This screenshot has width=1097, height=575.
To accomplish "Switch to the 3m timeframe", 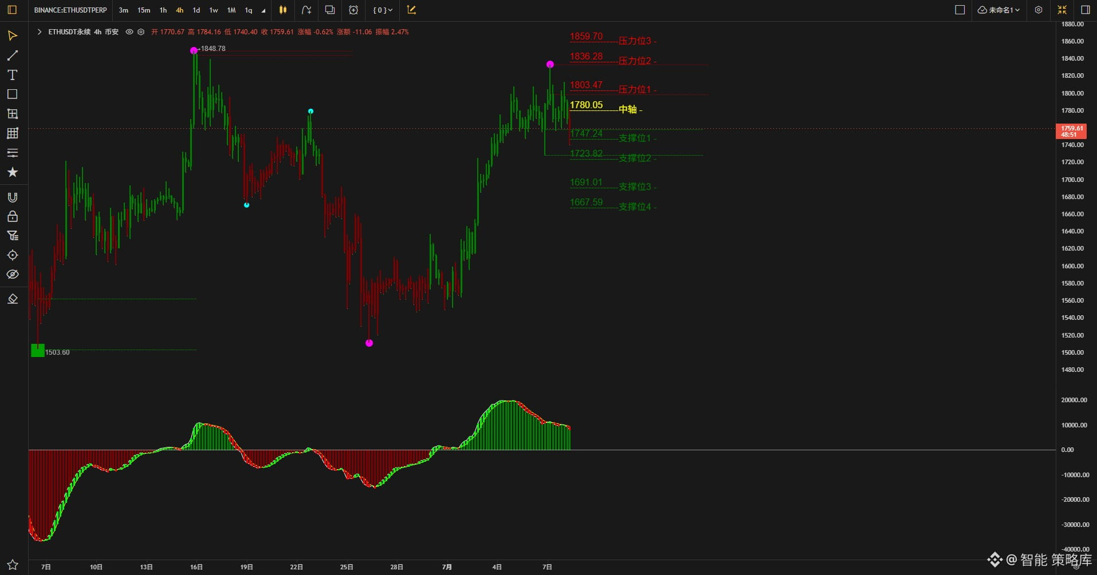I will click(123, 10).
